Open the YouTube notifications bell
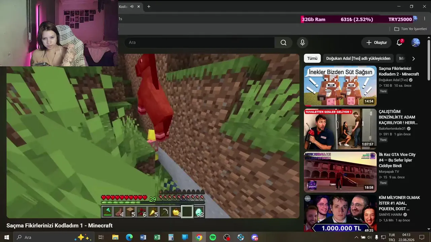 point(399,43)
